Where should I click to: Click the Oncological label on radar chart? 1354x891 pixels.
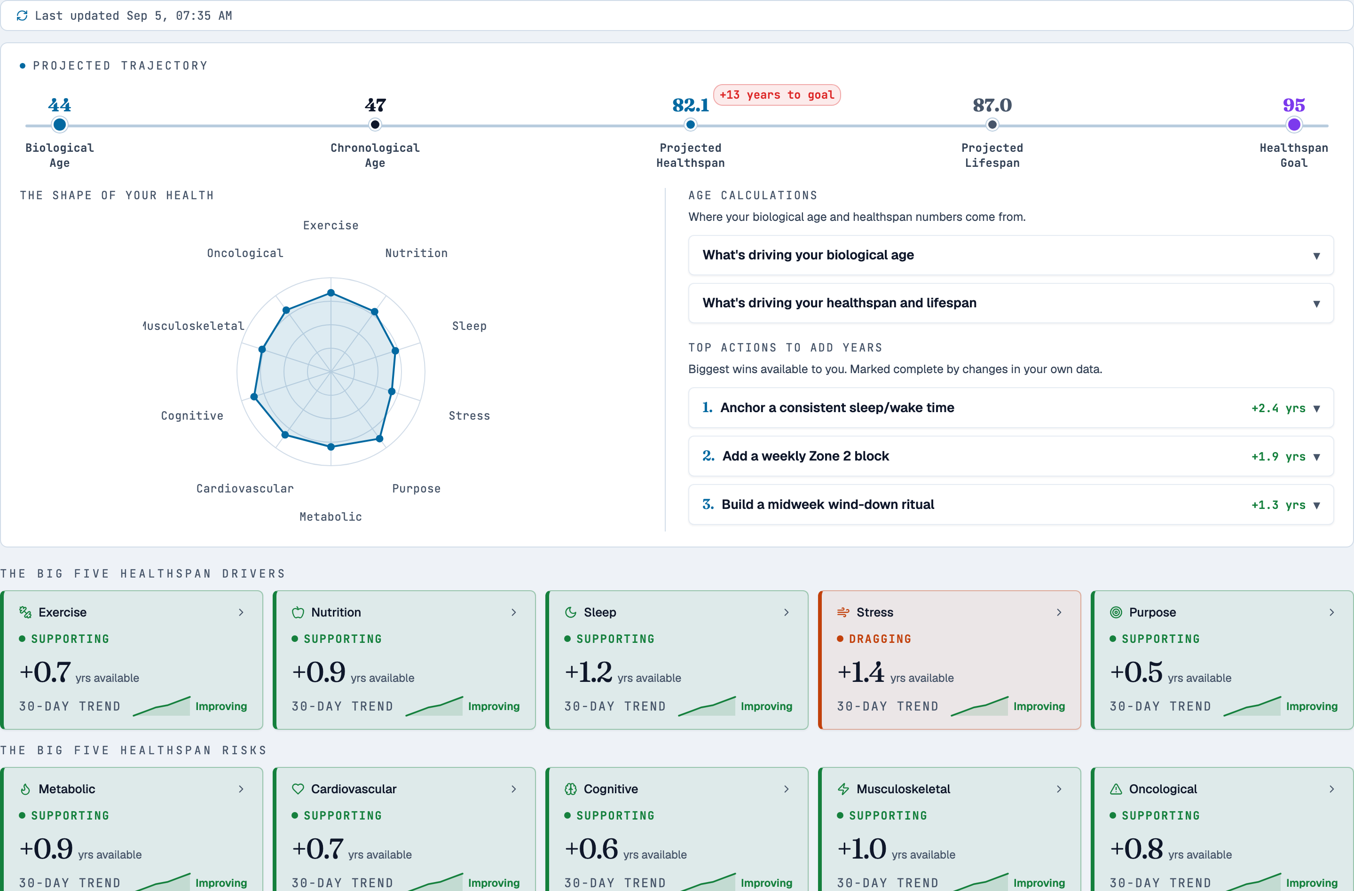[244, 253]
